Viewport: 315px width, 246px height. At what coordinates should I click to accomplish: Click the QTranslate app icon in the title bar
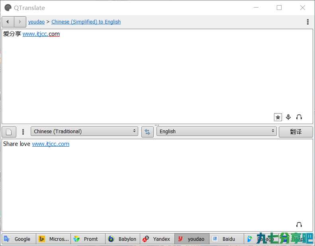(8, 8)
